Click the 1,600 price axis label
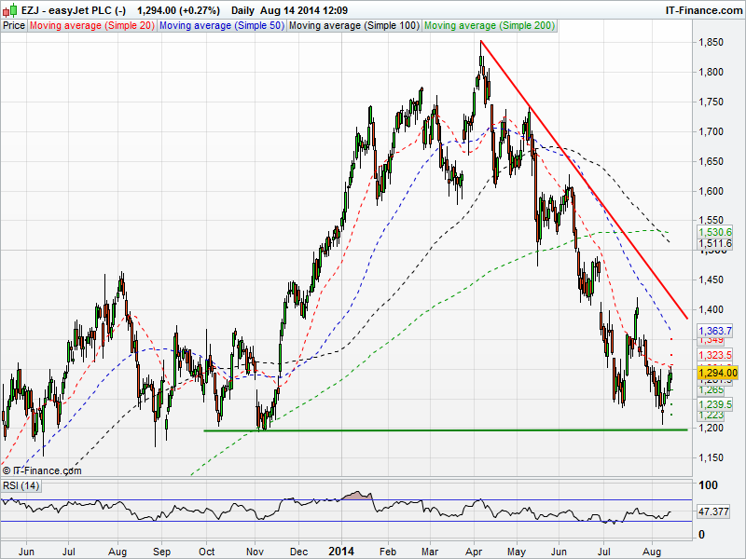This screenshot has width=746, height=559. pos(711,191)
